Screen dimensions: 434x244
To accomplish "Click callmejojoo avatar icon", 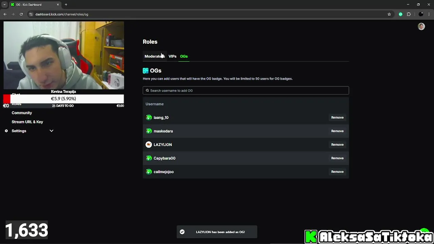I will tap(149, 171).
